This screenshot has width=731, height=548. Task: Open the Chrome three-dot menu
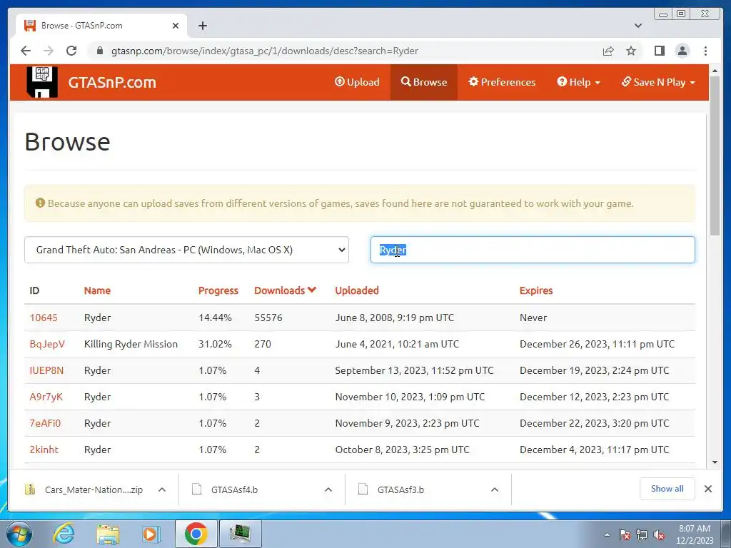click(705, 51)
